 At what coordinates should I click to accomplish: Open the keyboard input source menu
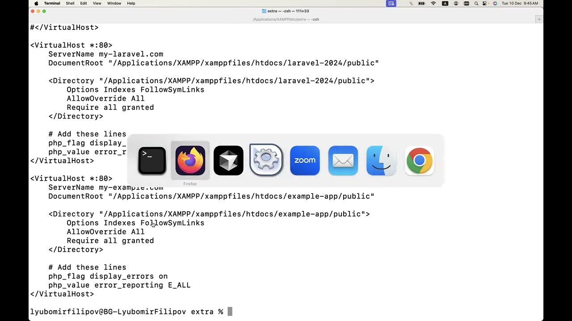pos(445,3)
